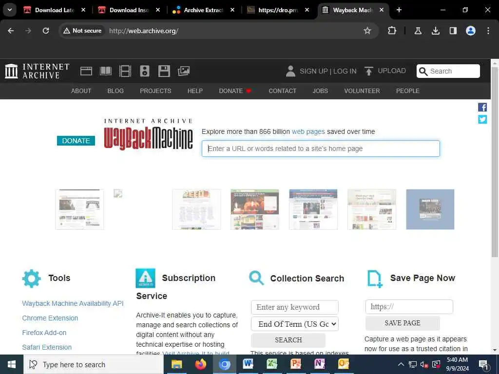The width and height of the screenshot is (499, 374).
Task: Click the Collection Search SEARCH button
Action: coord(288,340)
